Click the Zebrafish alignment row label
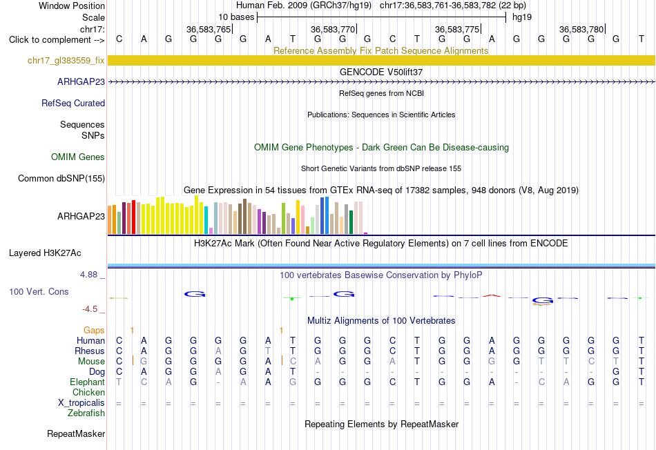The image size is (656, 450). [86, 413]
